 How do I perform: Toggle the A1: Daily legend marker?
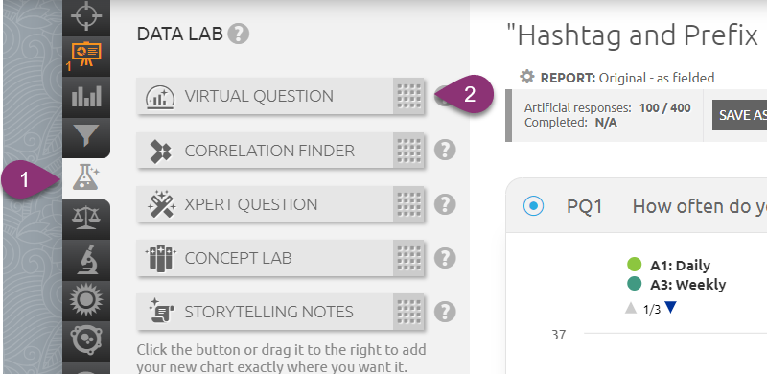[x=634, y=265]
